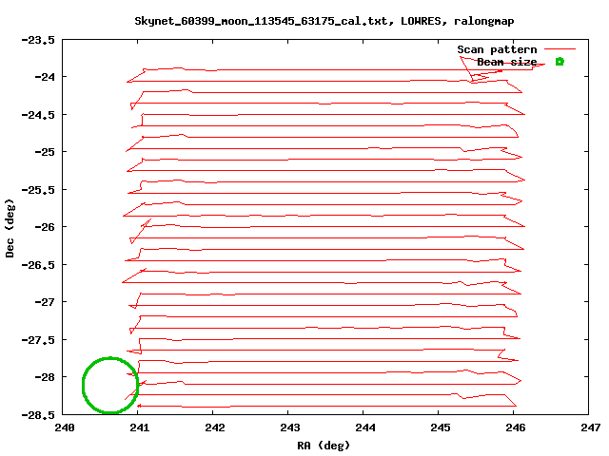Screen dimensions: 609x456
Task: Select the 'Scan pattern' legend label
Action: tap(497, 49)
